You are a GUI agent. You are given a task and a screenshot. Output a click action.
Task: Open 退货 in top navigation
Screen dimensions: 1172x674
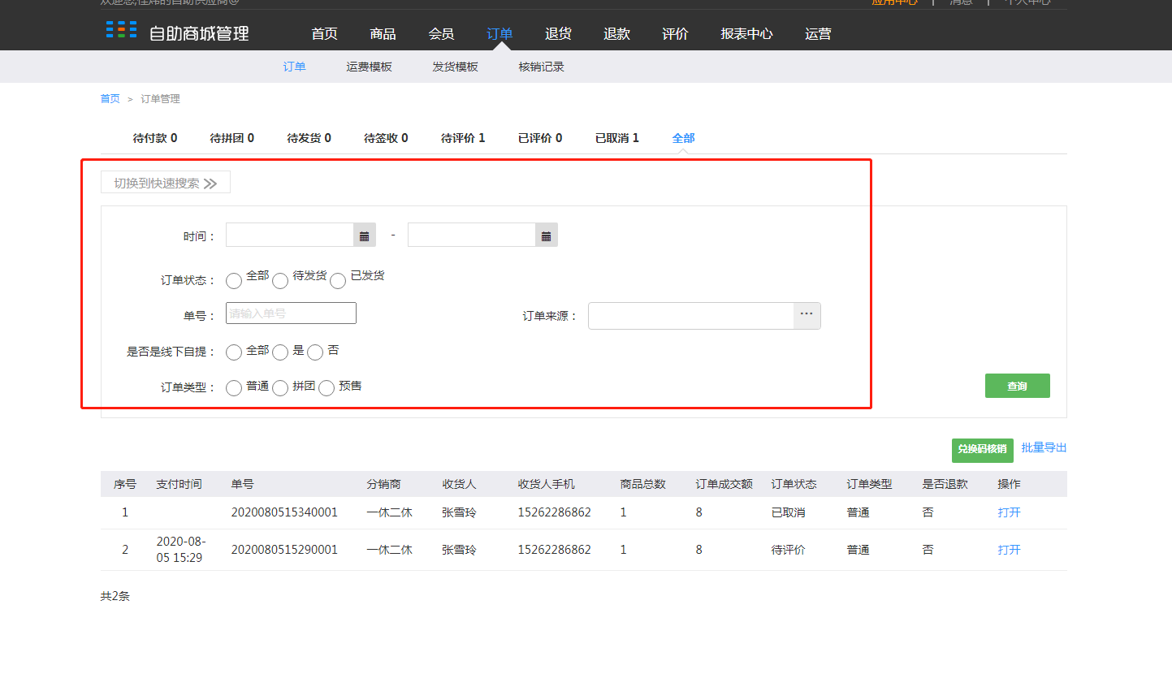point(558,34)
